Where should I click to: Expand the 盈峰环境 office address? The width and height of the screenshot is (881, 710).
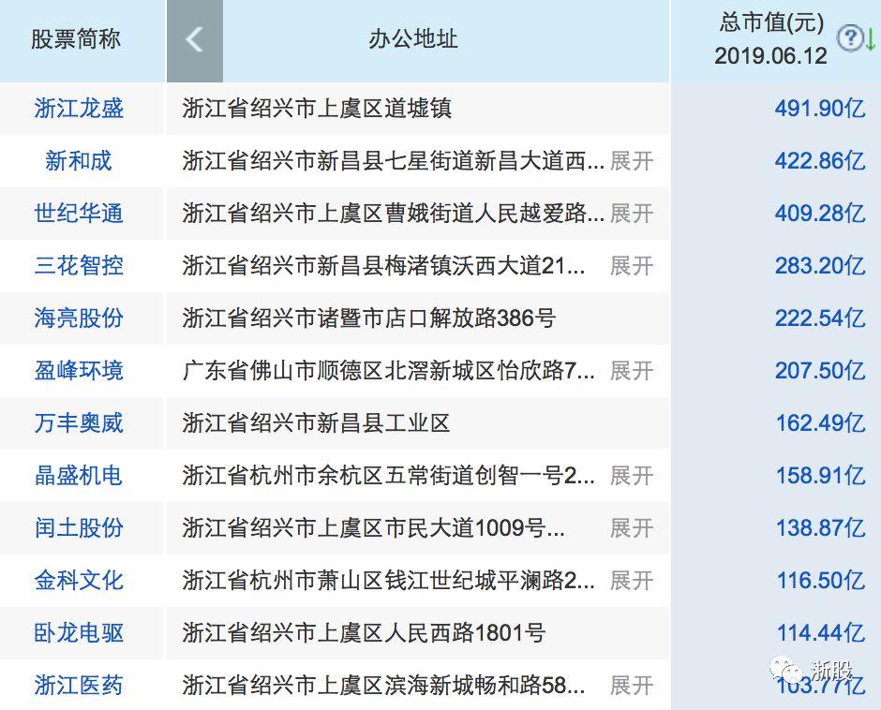(x=632, y=371)
